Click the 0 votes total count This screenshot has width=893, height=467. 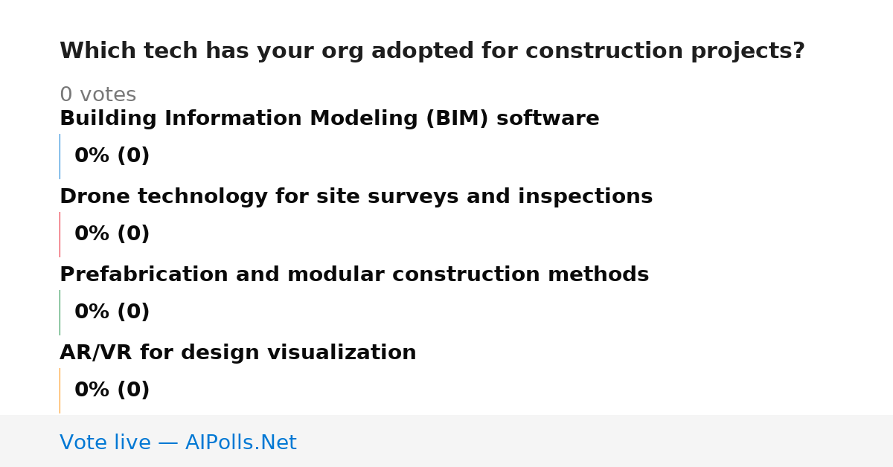pyautogui.click(x=98, y=95)
